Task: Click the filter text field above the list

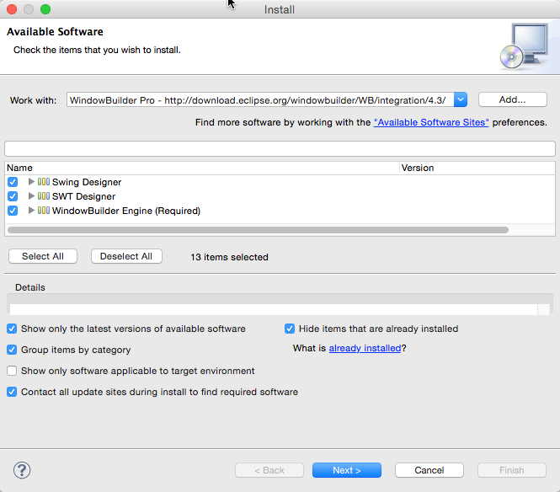Action: (280, 148)
